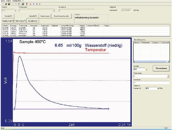Click the printer icon in the toolbar
173x130 pixels.
pos(23,4)
